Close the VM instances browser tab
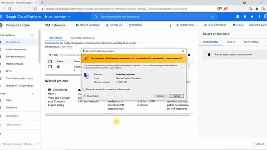 [x=36, y=3]
